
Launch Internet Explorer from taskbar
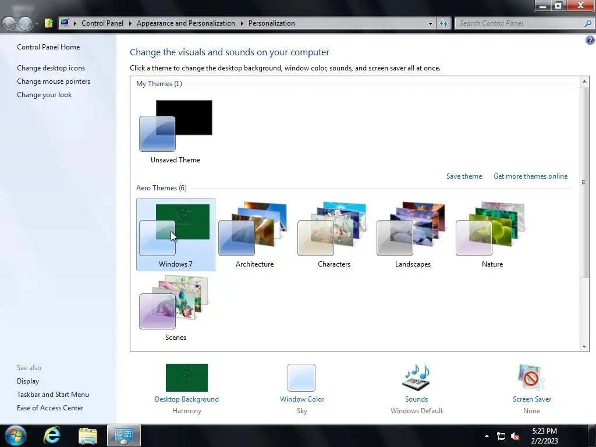click(52, 435)
